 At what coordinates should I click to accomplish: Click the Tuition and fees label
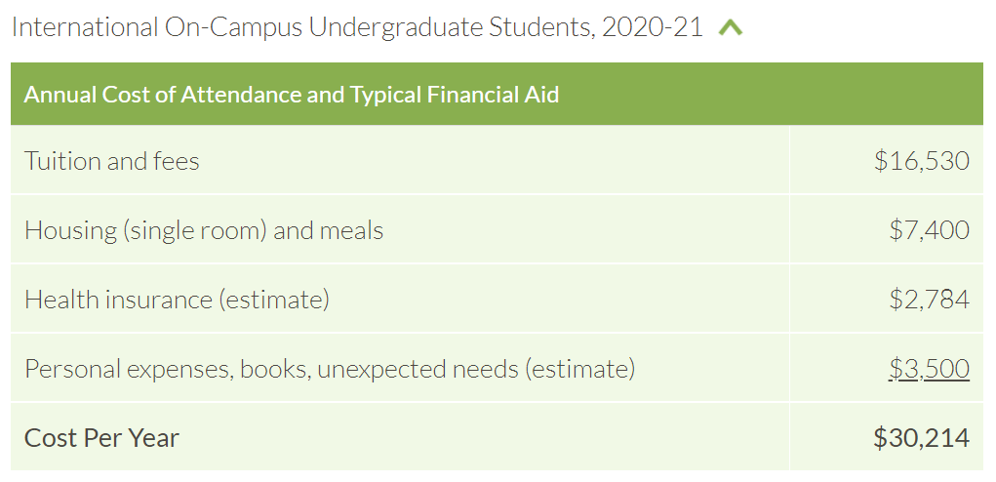tap(112, 161)
